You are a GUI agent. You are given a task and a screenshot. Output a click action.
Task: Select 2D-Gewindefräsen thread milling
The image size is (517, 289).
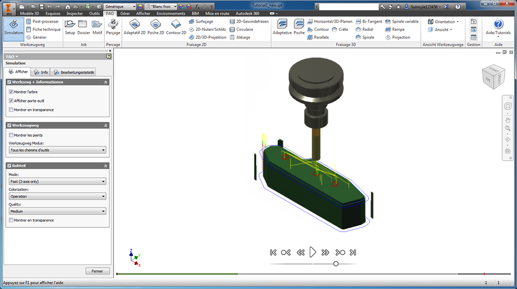point(249,22)
